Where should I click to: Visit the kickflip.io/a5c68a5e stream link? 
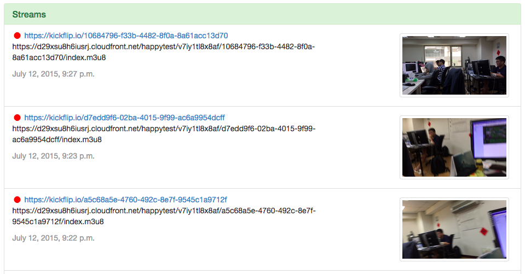[x=125, y=200]
